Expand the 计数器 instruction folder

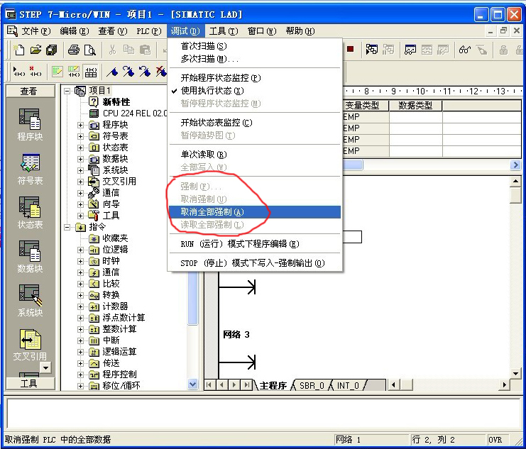click(x=80, y=306)
